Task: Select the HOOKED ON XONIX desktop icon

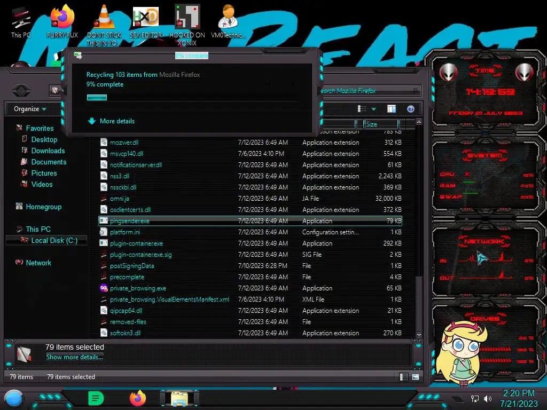Action: pos(187,25)
